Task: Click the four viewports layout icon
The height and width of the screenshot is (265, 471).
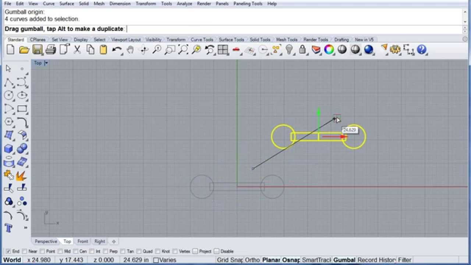Action: pos(223,49)
